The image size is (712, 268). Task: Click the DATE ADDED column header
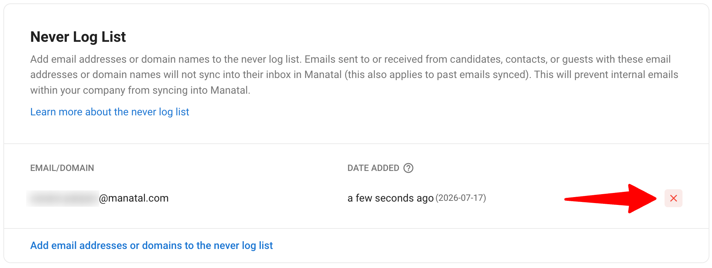[373, 168]
